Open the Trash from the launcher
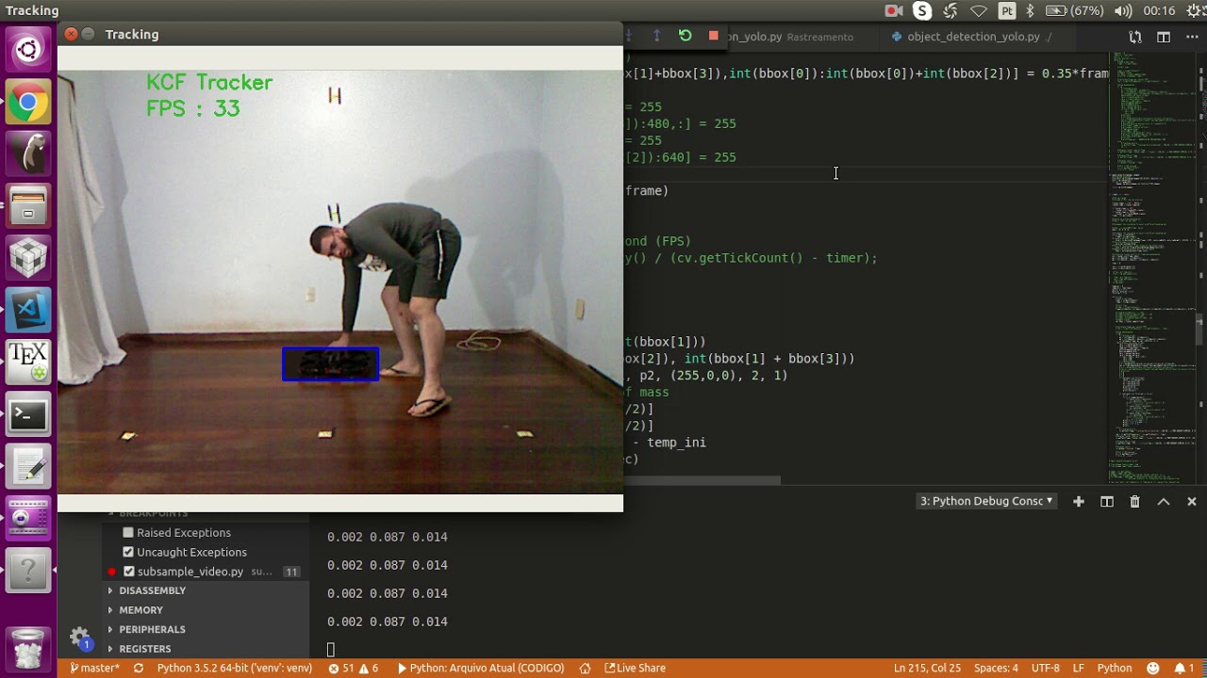Image resolution: width=1207 pixels, height=678 pixels. 28,650
